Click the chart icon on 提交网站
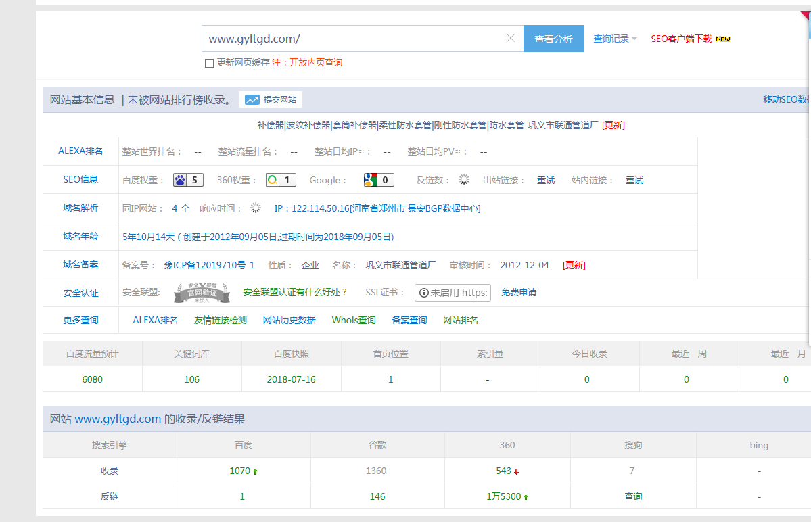Viewport: 811px width, 522px height. point(252,100)
